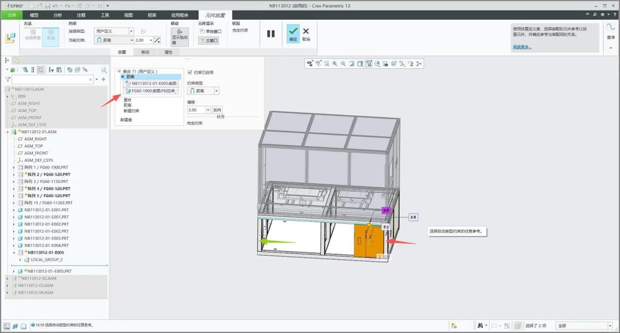Confirm placement with the green checkmark 确定 button

click(293, 33)
